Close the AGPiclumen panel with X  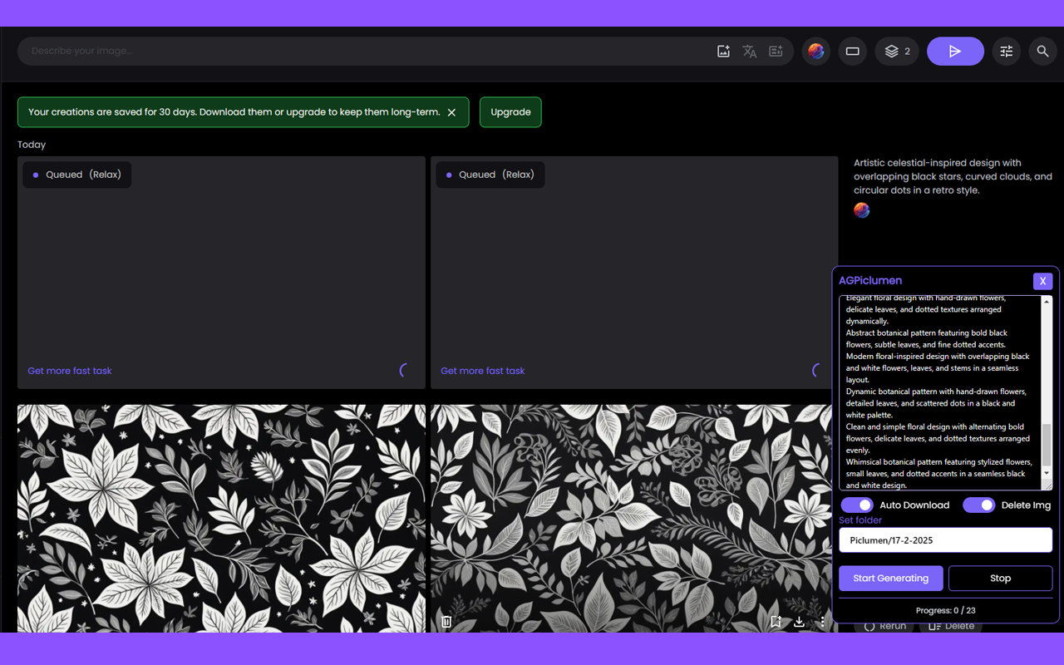[1042, 281]
